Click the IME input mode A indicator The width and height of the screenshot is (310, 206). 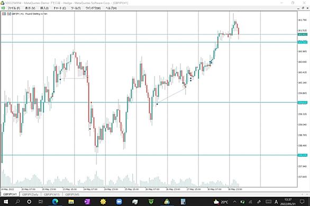coord(276,202)
